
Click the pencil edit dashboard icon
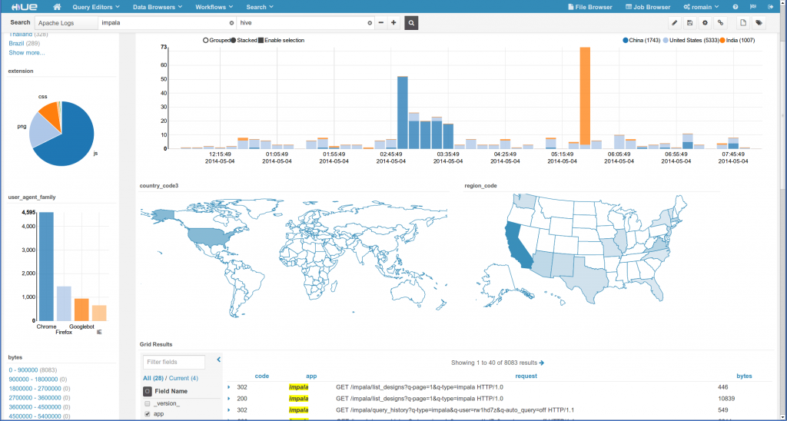pos(675,23)
